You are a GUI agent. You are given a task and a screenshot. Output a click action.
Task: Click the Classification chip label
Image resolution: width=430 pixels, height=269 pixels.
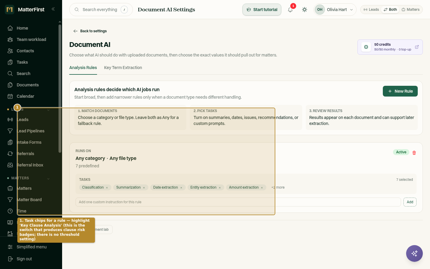93,187
